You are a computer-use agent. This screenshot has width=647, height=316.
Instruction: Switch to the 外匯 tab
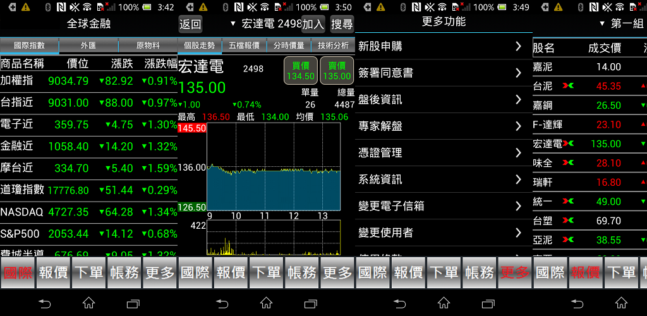coord(88,46)
